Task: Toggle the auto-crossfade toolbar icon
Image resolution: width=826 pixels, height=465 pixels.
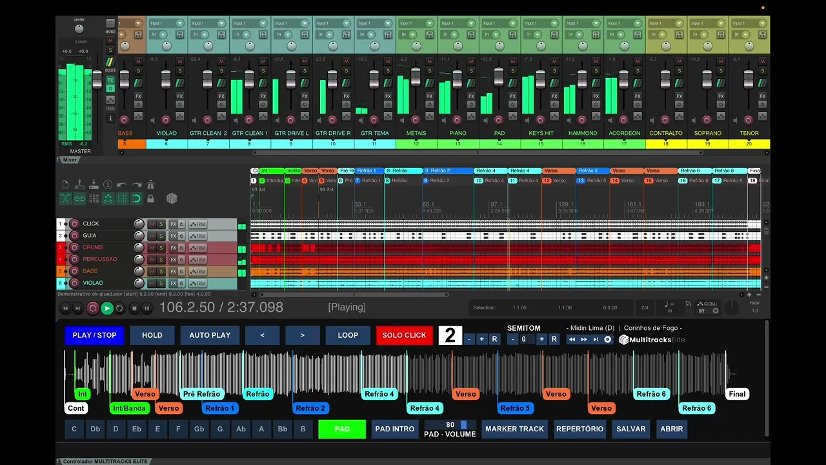Action: tap(65, 199)
